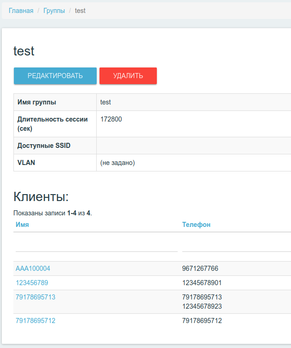Open client 79178695712

pyautogui.click(x=35, y=320)
